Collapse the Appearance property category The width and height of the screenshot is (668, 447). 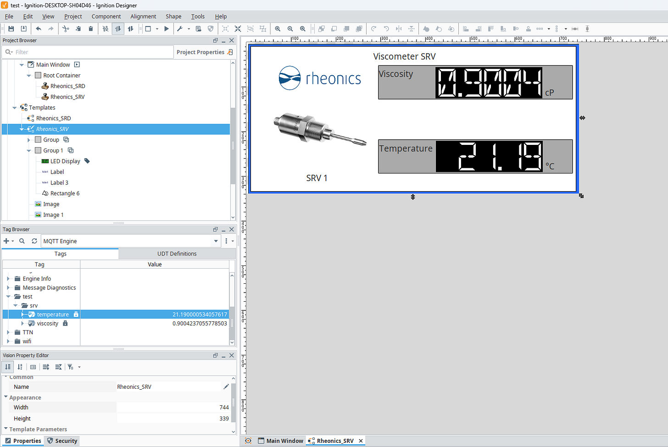[6, 397]
